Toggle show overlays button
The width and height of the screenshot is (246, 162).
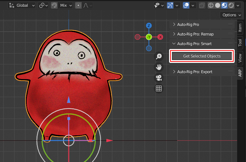point(186,5)
